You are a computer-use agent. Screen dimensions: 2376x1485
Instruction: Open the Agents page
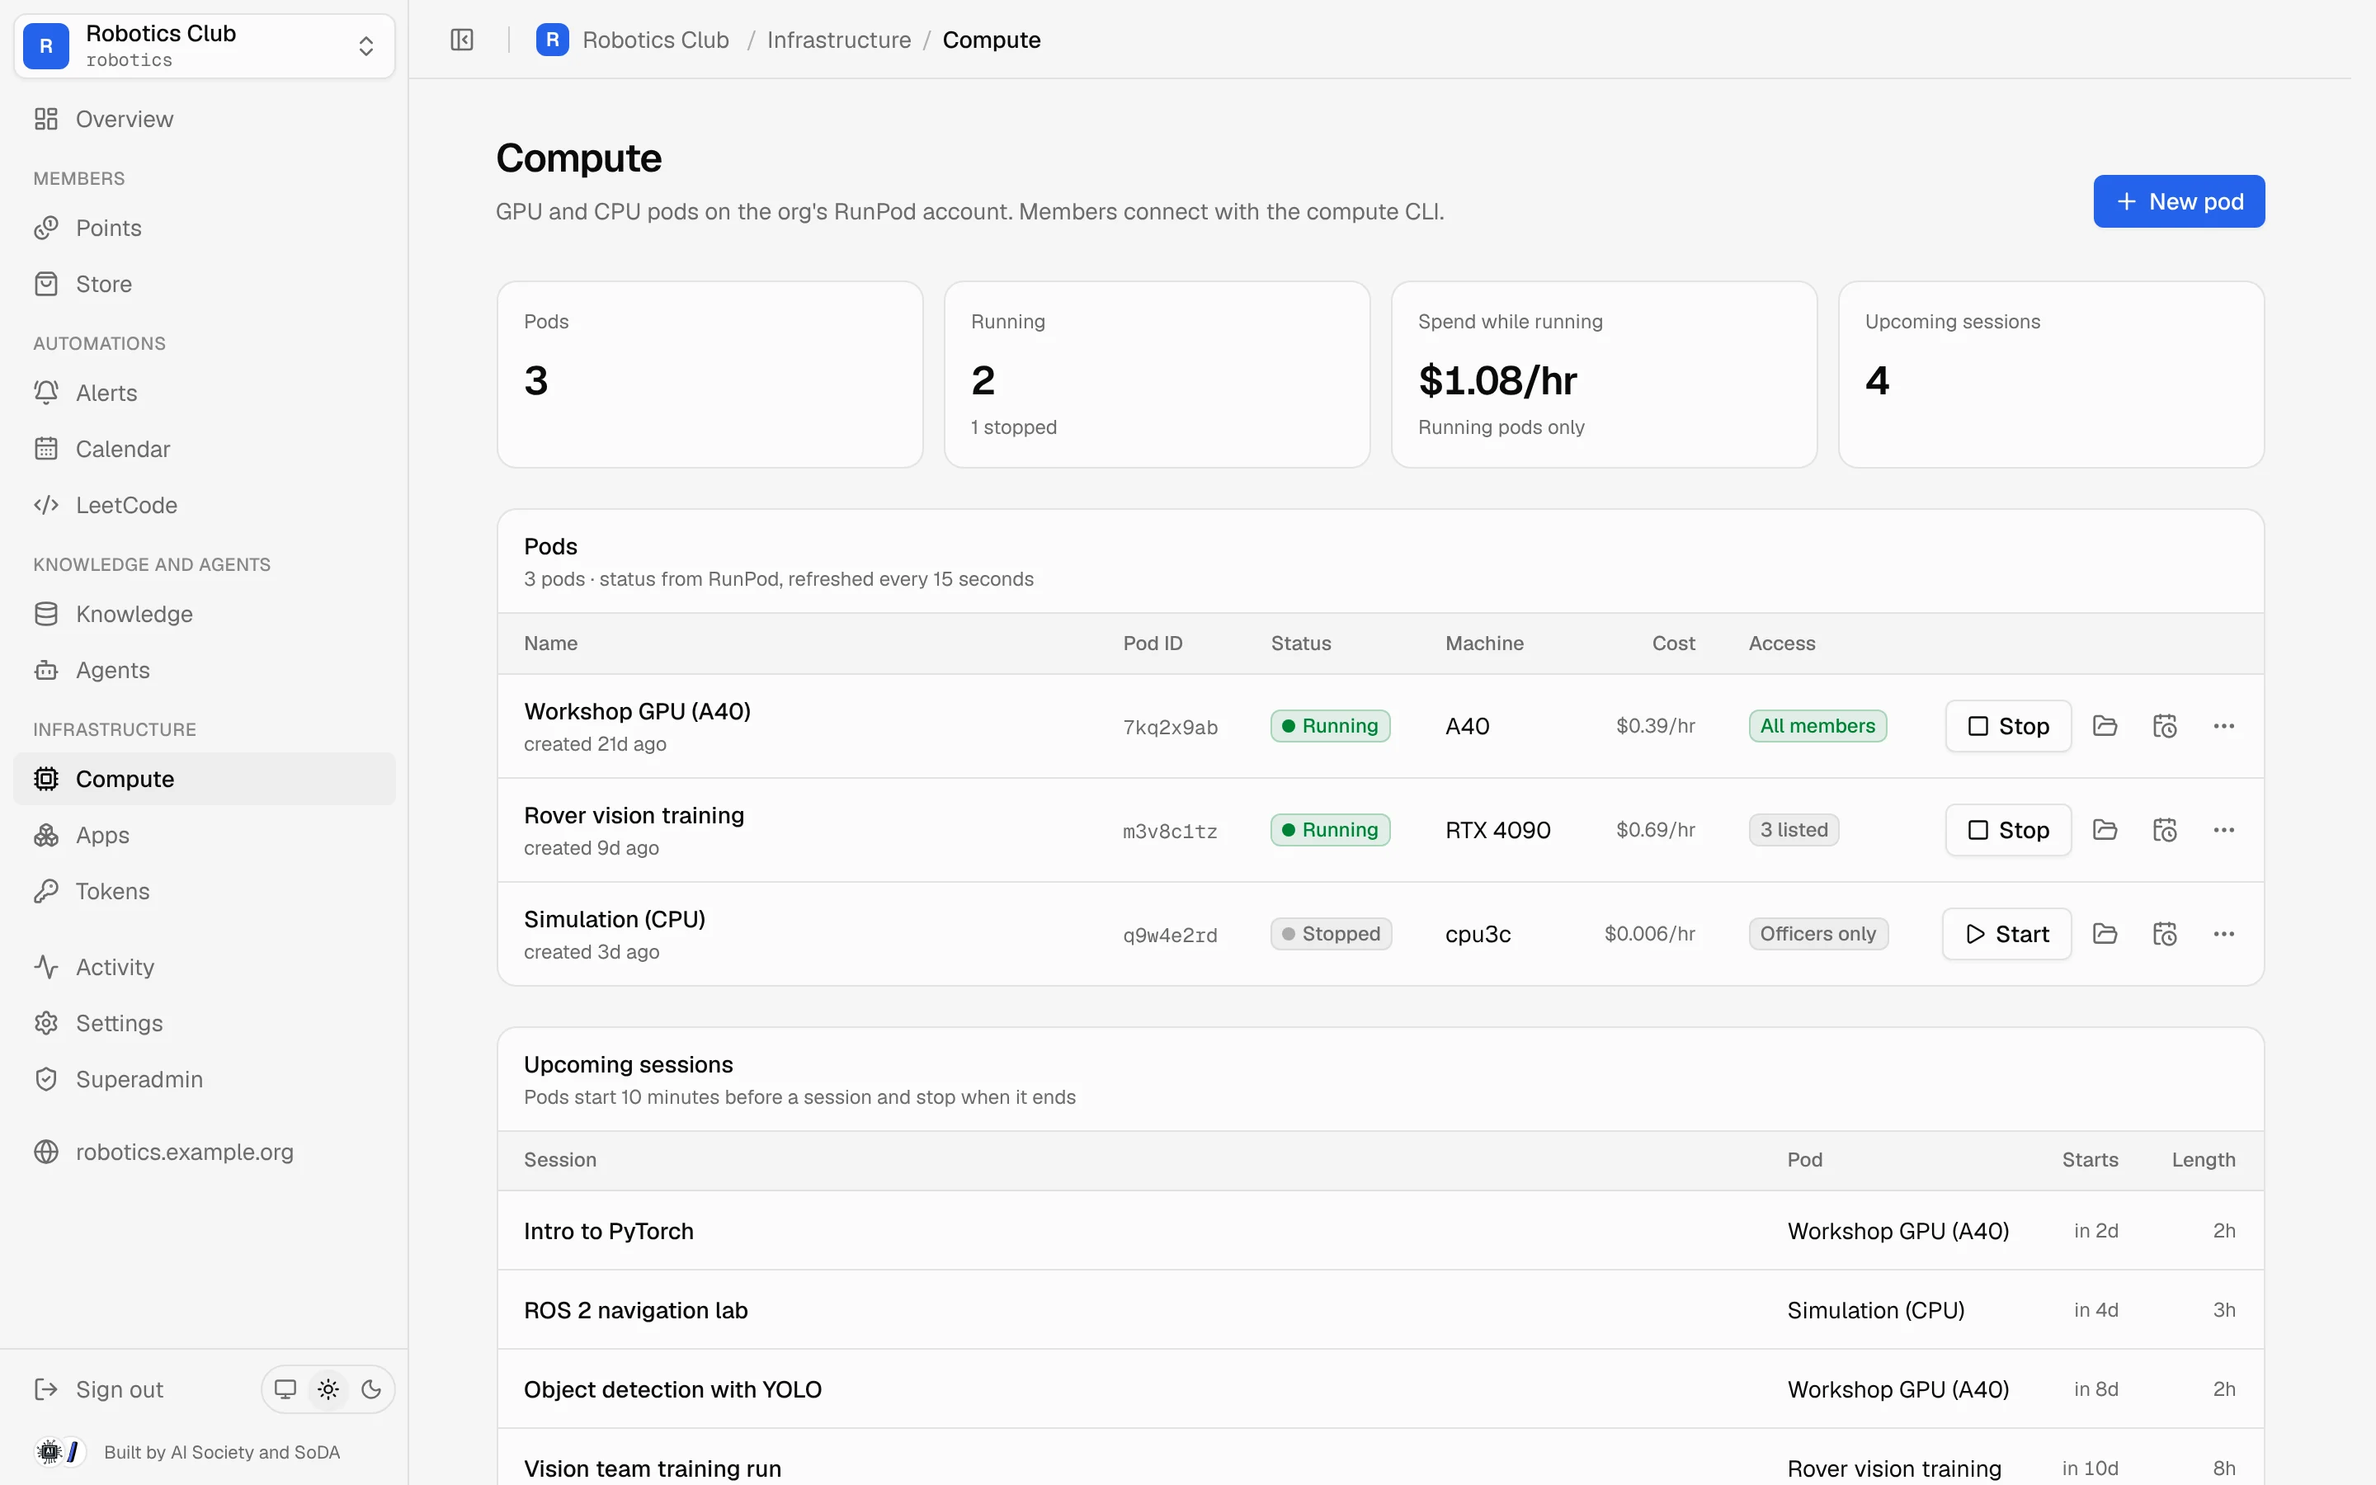205,670
